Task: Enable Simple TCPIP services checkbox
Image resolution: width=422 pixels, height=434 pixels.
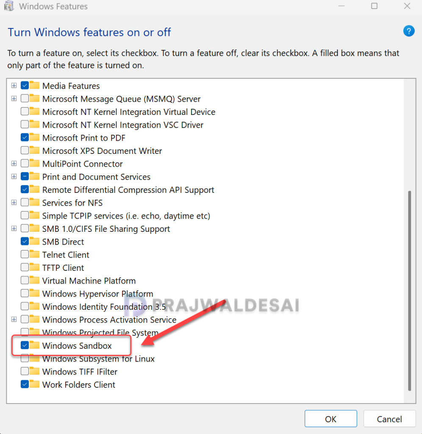Action: 25,215
